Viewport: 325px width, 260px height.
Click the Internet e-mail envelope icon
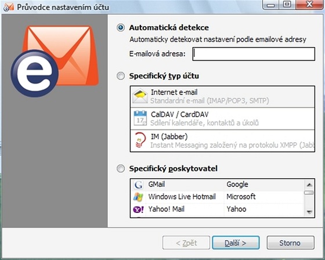[140, 96]
